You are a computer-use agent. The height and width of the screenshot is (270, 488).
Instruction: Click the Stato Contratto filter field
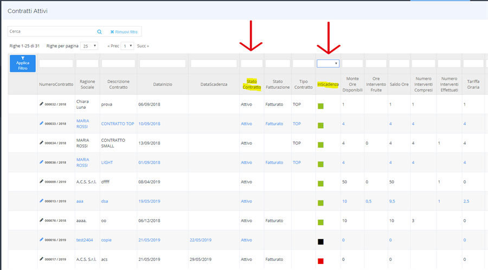click(252, 63)
